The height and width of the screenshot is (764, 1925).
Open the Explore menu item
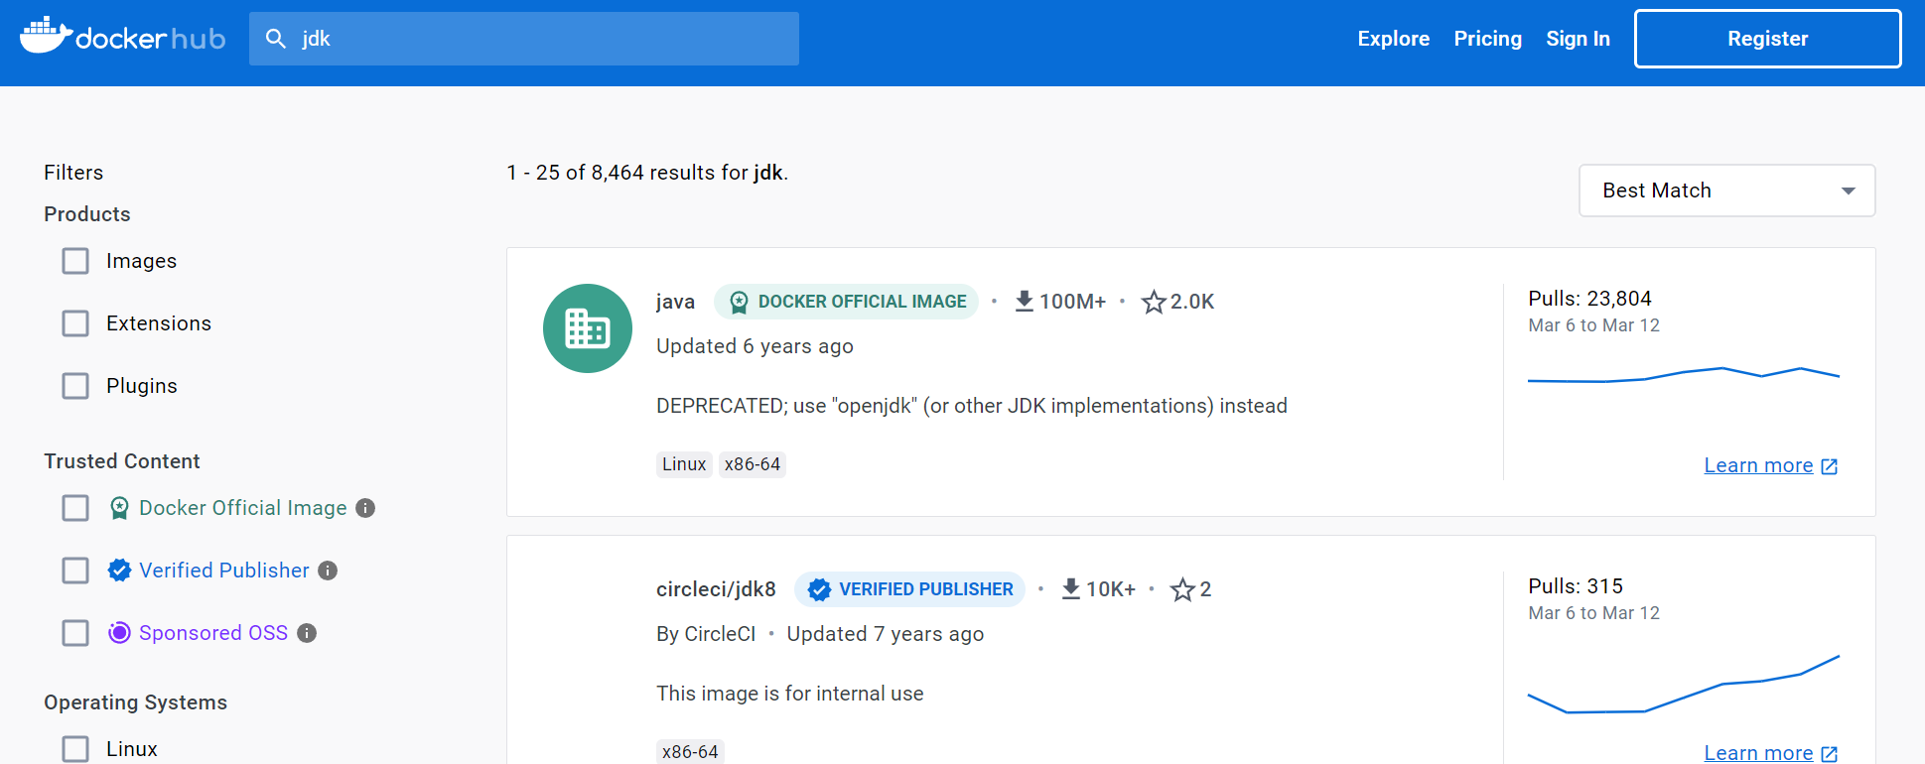[1393, 39]
